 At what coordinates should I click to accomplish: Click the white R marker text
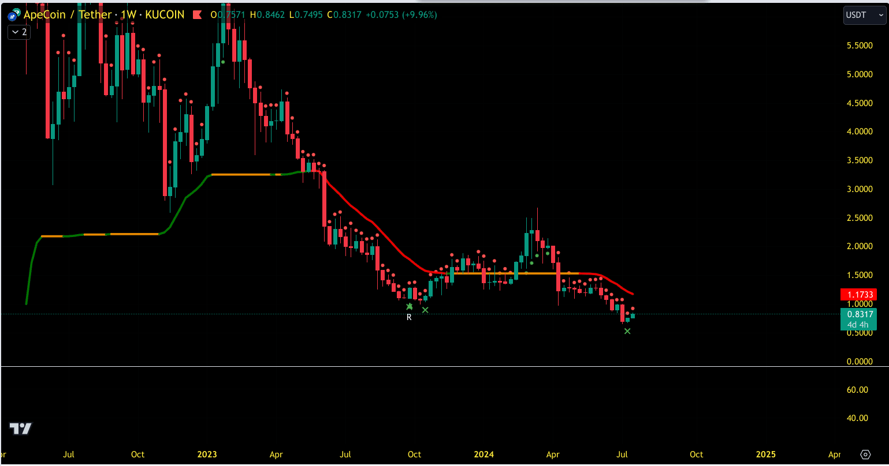[x=409, y=317]
